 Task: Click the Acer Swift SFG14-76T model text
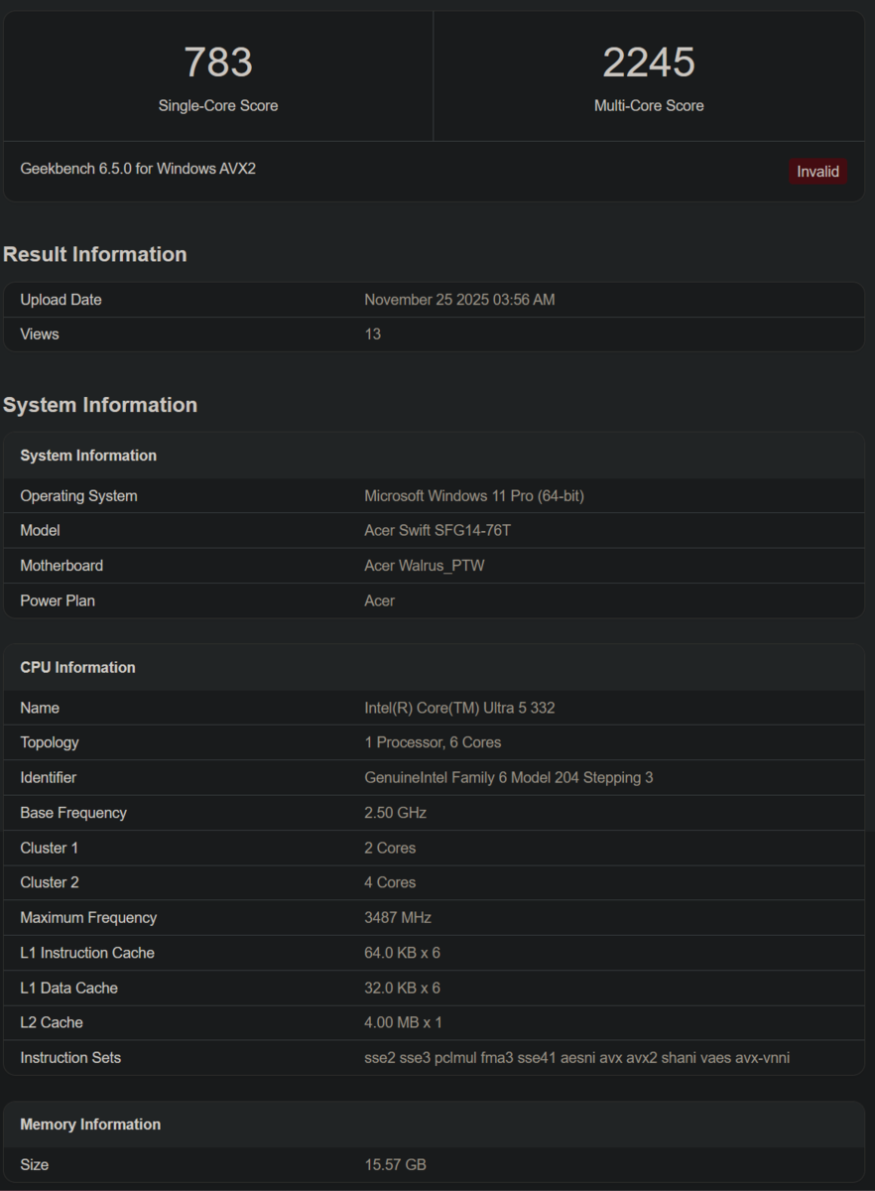coord(437,531)
